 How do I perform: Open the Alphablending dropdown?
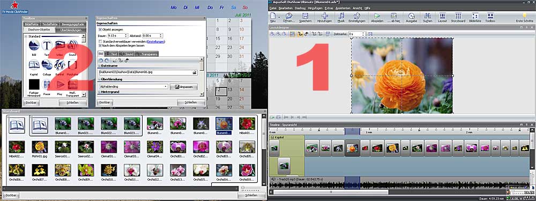[133, 87]
